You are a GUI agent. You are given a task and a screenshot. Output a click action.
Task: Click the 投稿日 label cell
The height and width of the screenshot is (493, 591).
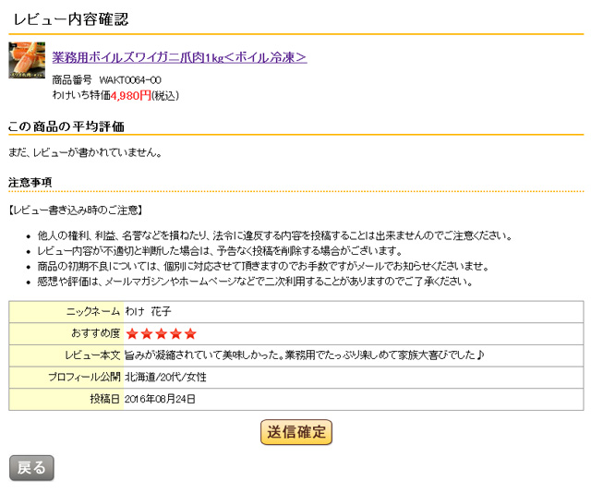[66, 399]
